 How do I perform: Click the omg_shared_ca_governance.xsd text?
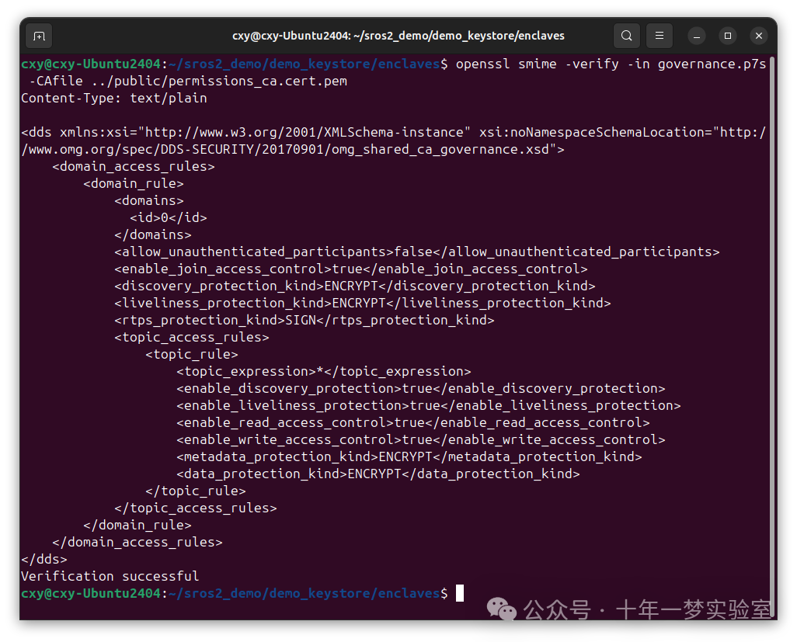point(440,150)
